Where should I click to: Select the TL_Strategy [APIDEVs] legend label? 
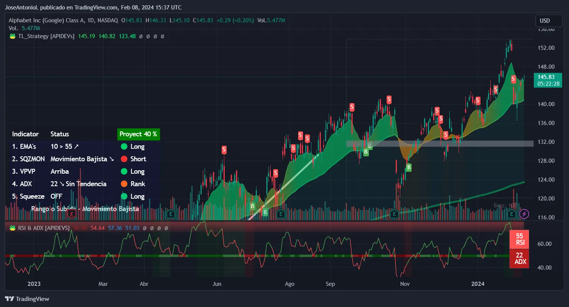(46, 36)
